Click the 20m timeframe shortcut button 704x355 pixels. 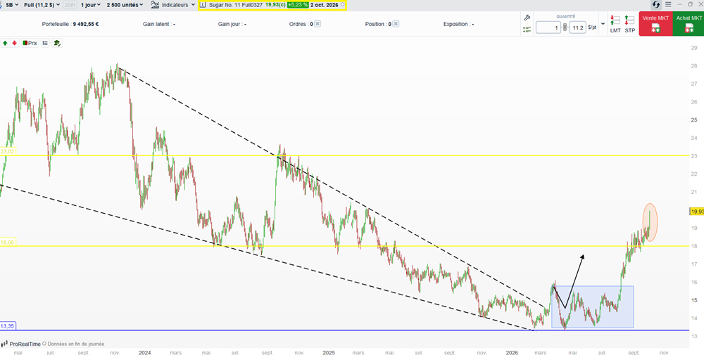point(70,4)
